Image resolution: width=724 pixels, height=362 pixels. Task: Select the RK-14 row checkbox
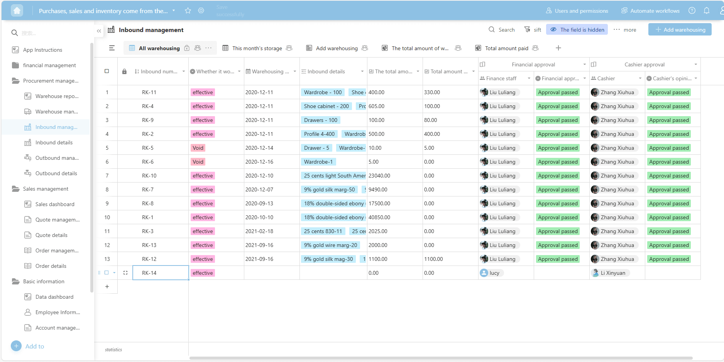[107, 273]
